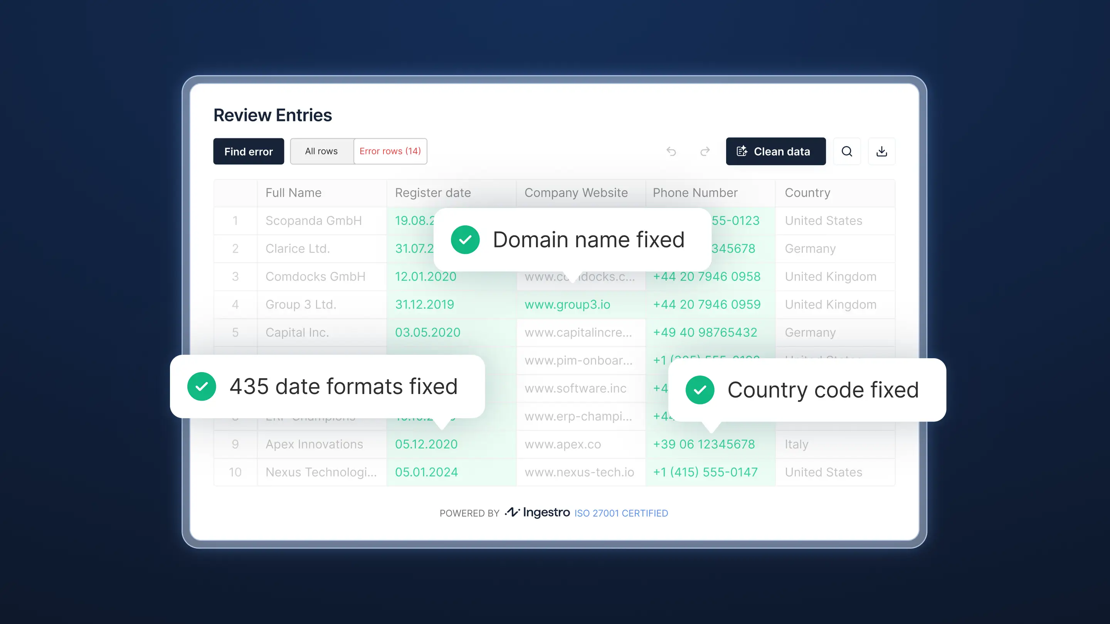Screen dimensions: 1110x624
Task: Click the Scopanda GmbH cell
Action: pos(322,221)
